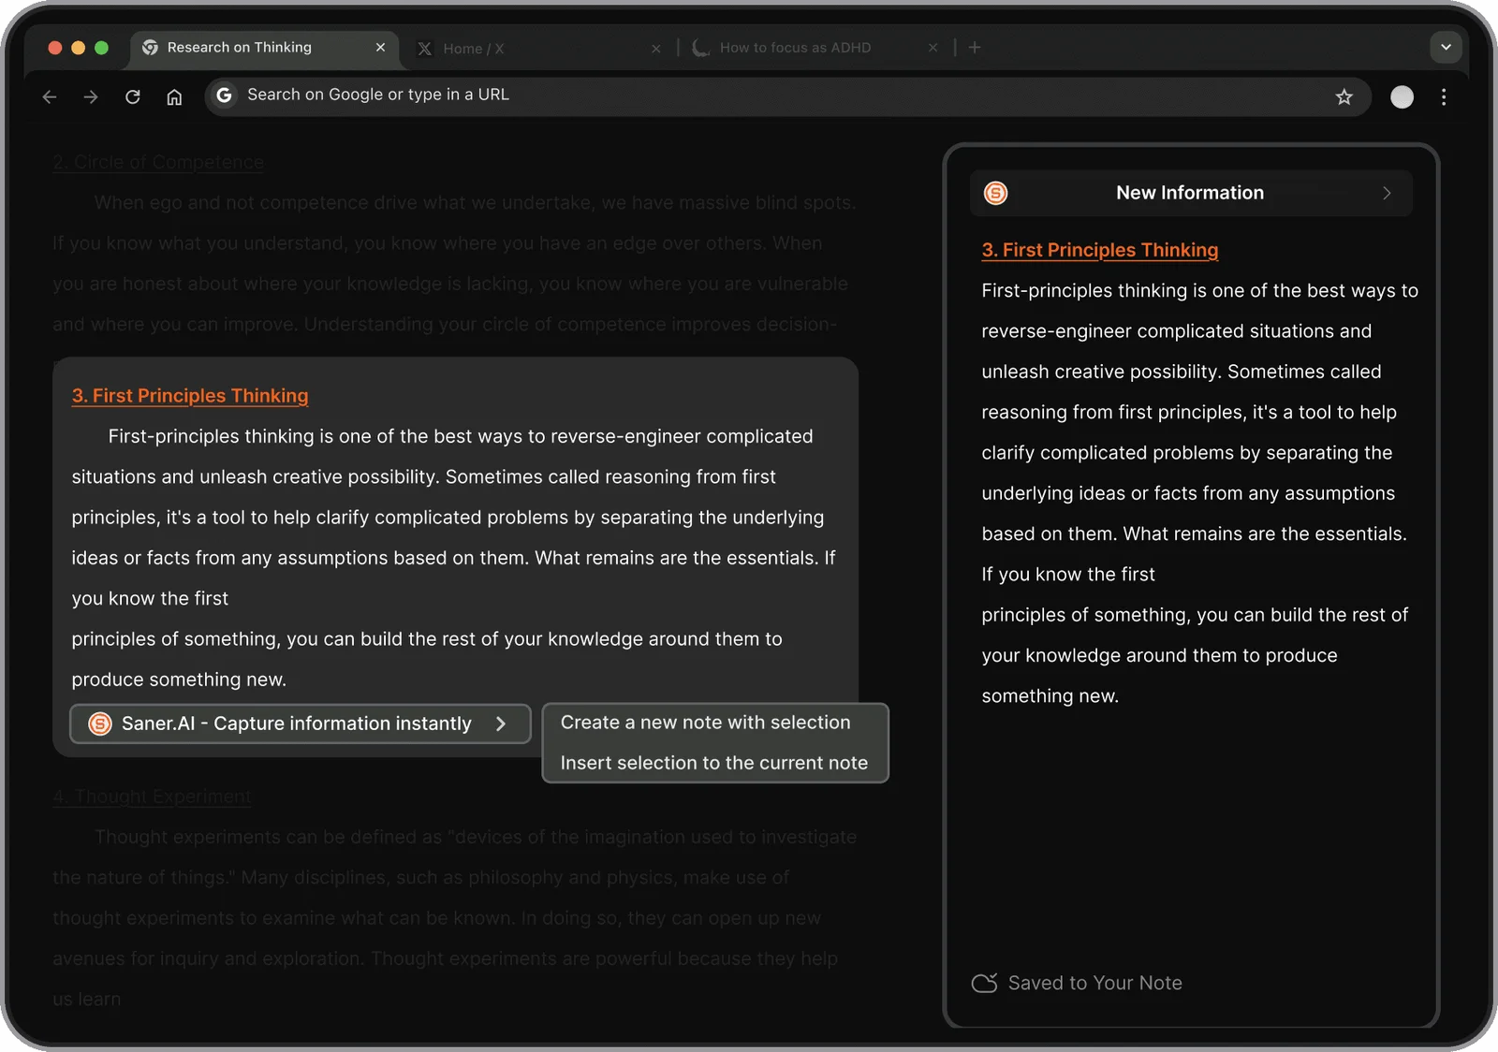The image size is (1498, 1052).
Task: Reload the current page
Action: coord(133,96)
